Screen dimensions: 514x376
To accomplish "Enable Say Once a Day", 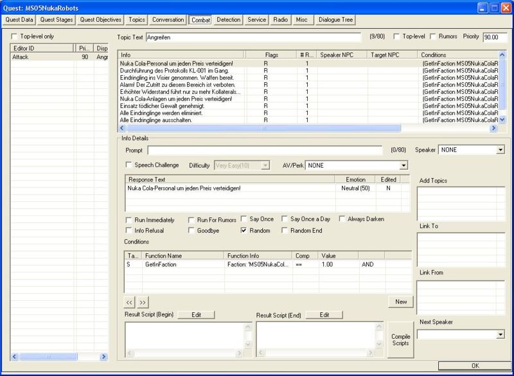I will [285, 219].
